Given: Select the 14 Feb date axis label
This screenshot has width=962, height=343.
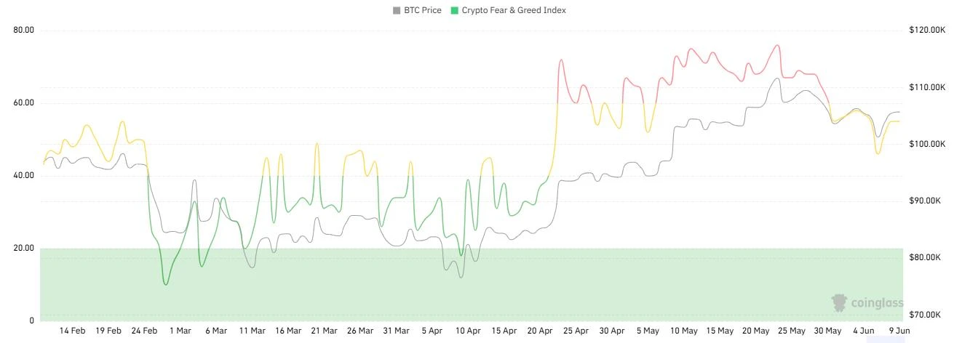Looking at the screenshot, I should tap(72, 331).
